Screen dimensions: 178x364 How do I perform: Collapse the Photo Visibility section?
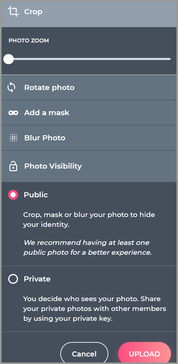89,166
